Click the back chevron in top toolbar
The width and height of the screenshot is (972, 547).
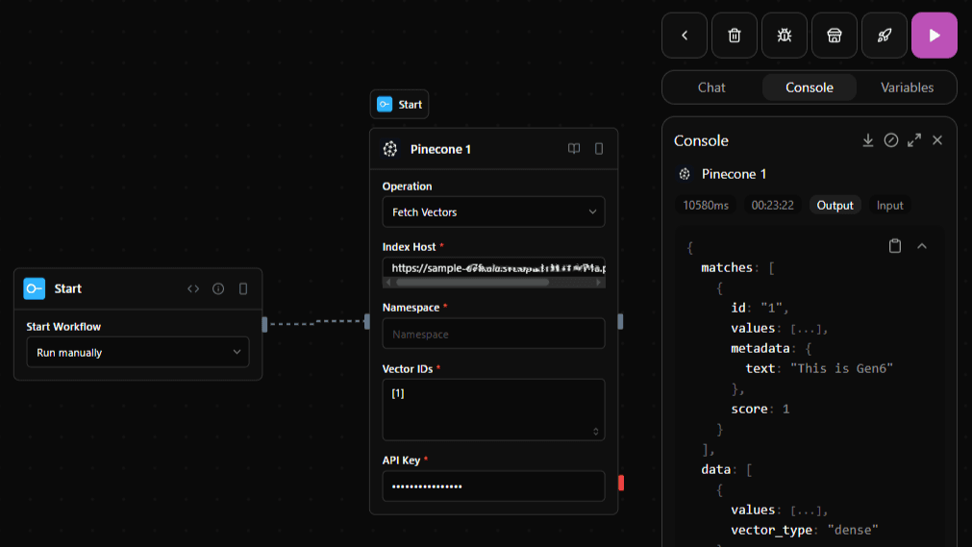click(x=685, y=36)
